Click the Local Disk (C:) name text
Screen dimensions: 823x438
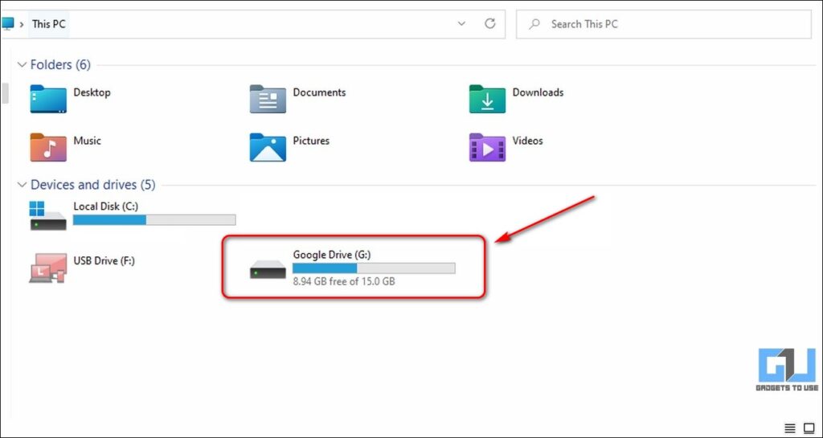pyautogui.click(x=105, y=207)
